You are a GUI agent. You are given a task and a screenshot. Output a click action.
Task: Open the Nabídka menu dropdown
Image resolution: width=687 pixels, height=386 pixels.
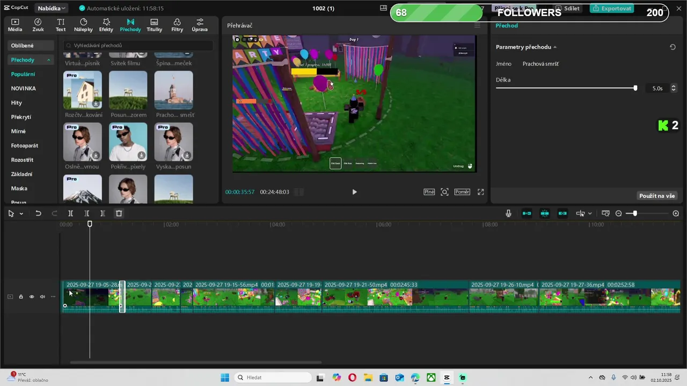pos(52,8)
